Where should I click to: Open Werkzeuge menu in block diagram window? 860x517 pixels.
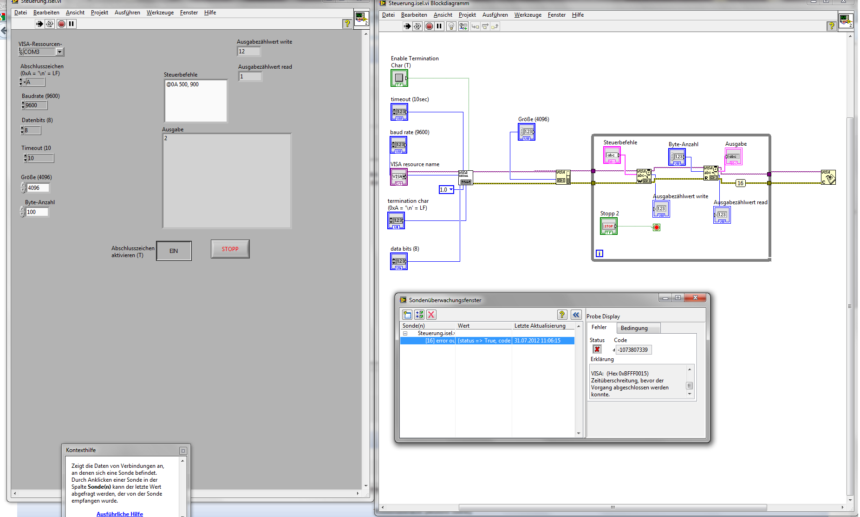pos(528,15)
